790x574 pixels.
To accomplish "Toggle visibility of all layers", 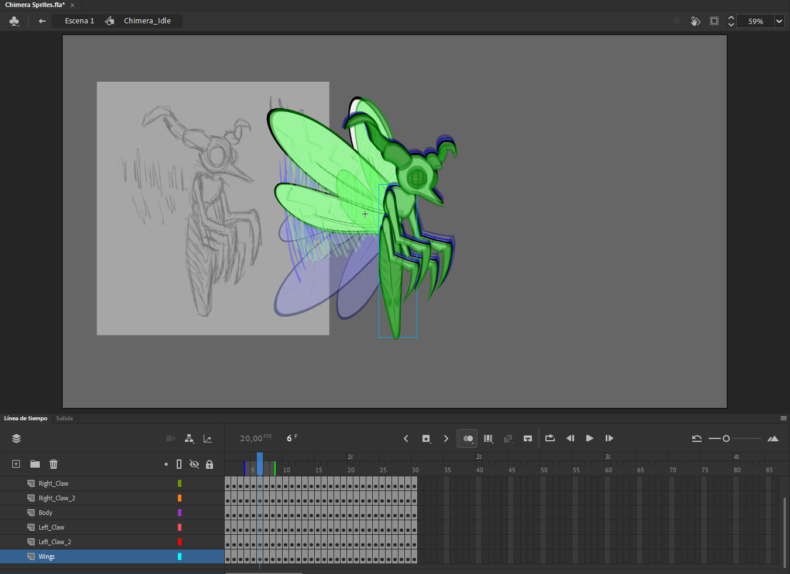I will point(194,464).
